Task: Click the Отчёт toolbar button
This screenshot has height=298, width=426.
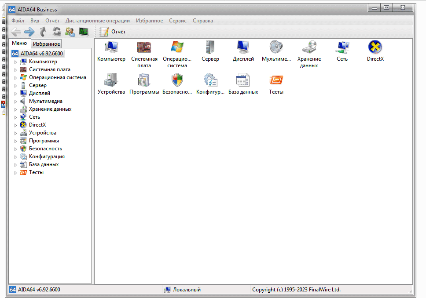Action: click(x=112, y=32)
